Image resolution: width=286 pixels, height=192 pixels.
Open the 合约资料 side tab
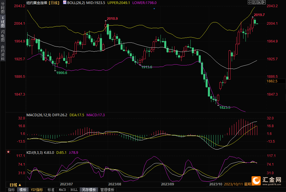3,53
